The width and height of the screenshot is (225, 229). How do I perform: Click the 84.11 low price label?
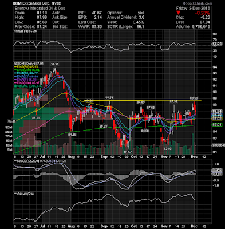(72, 135)
